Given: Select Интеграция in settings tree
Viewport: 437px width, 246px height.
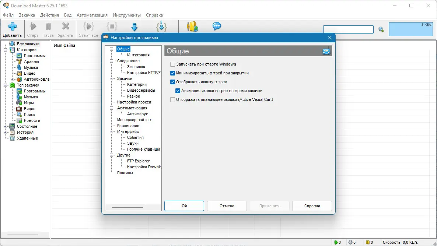Looking at the screenshot, I should (138, 55).
